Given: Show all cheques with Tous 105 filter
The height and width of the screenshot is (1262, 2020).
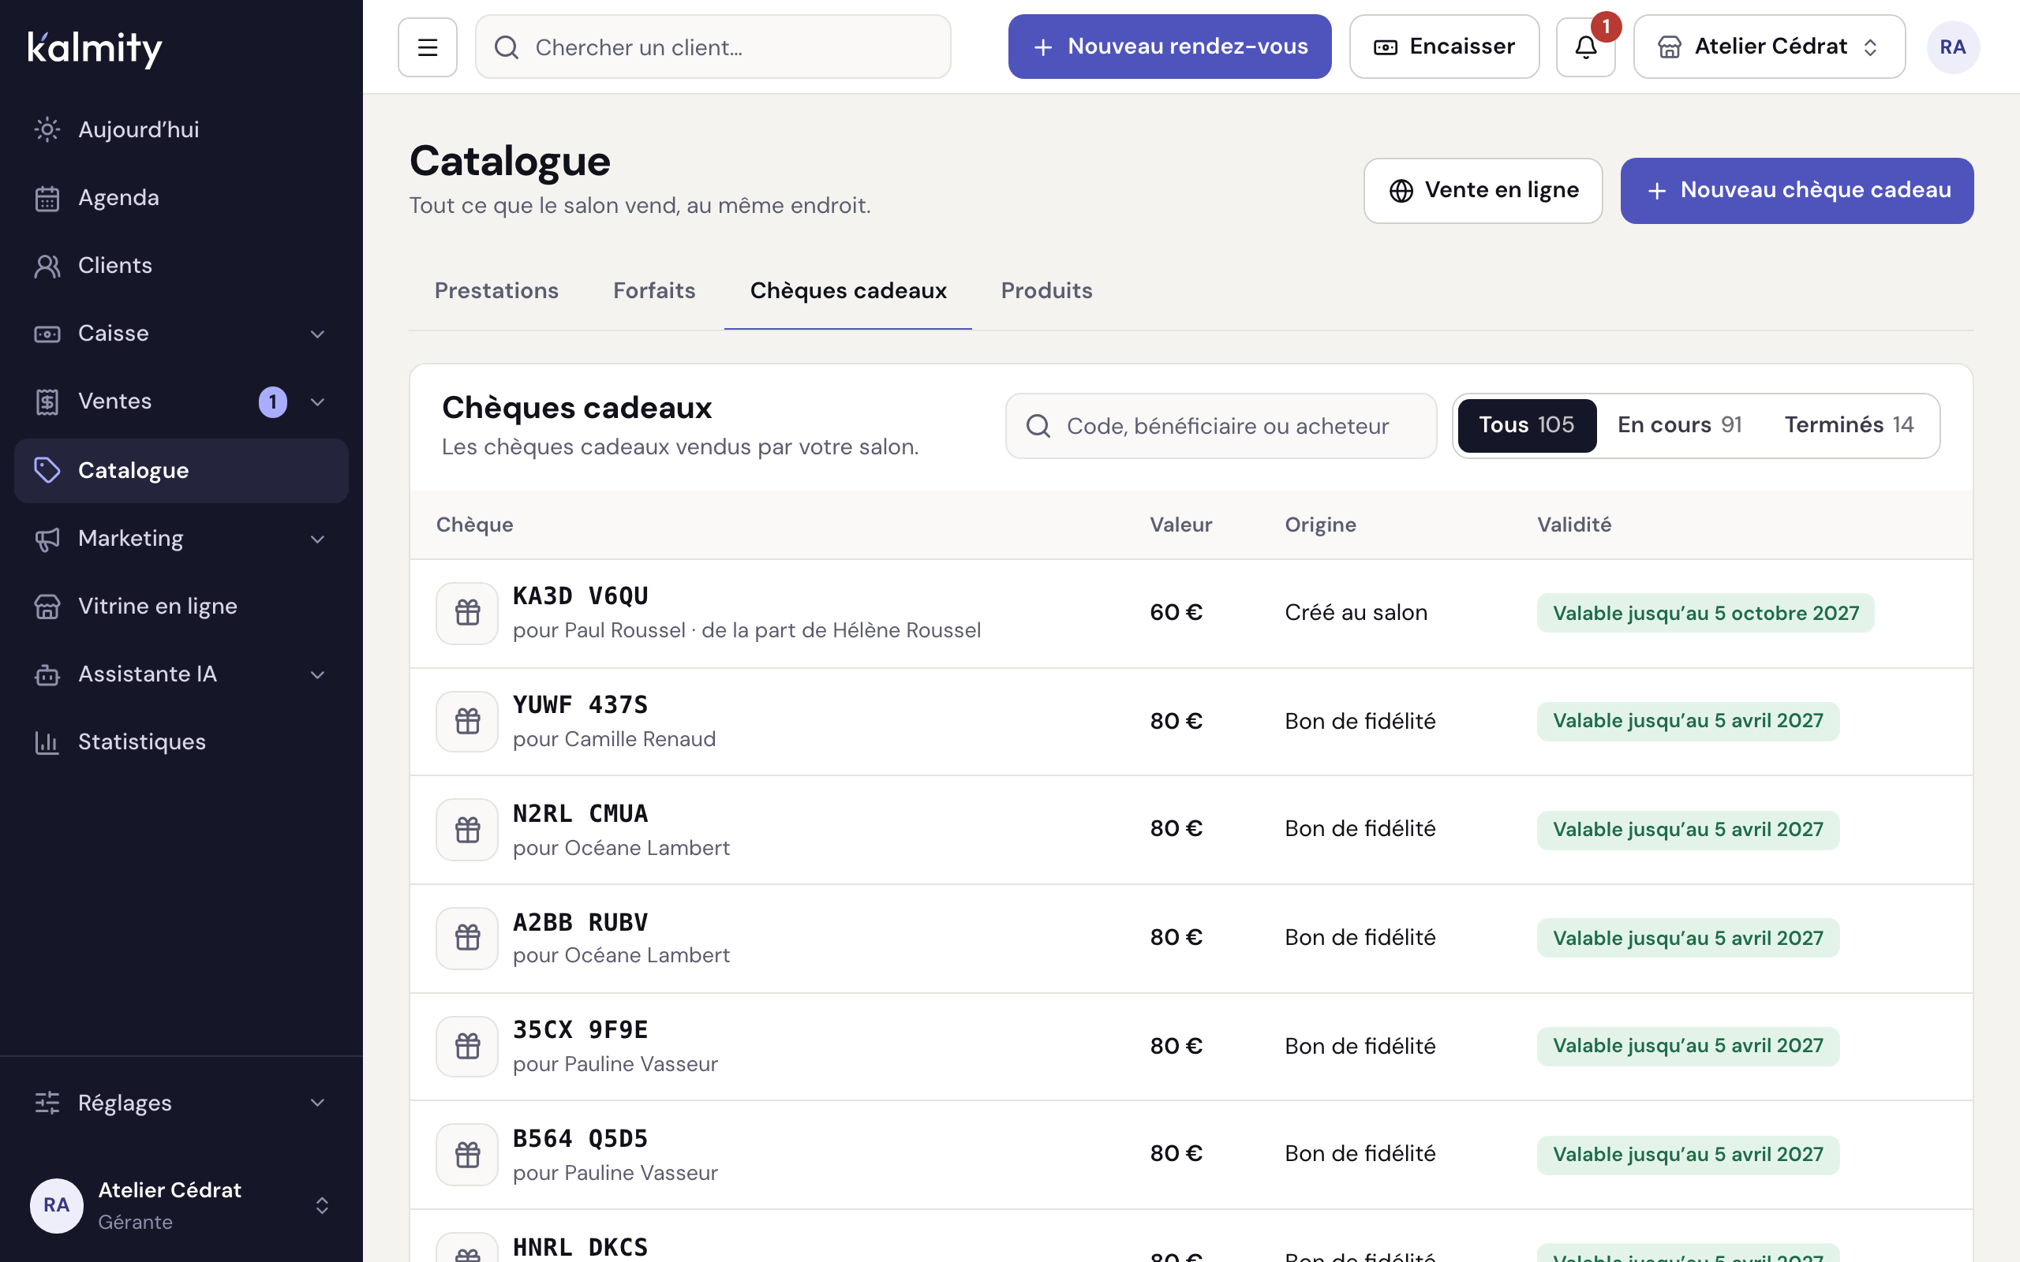Looking at the screenshot, I should click(1527, 425).
